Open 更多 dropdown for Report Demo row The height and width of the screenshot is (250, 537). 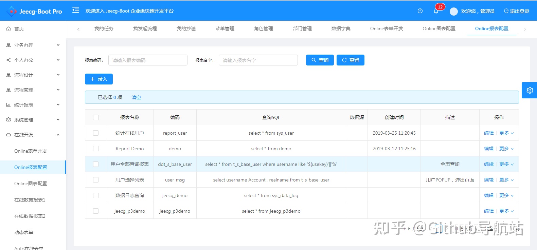[506, 149]
